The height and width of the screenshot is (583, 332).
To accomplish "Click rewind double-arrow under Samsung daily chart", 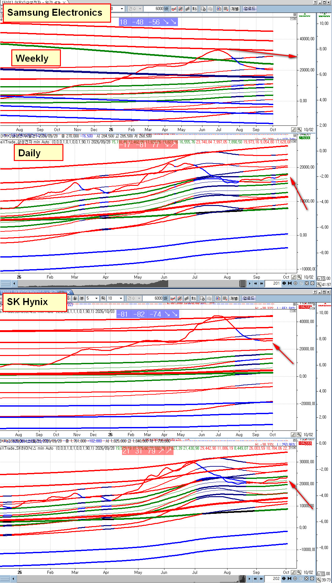I will tap(255, 283).
